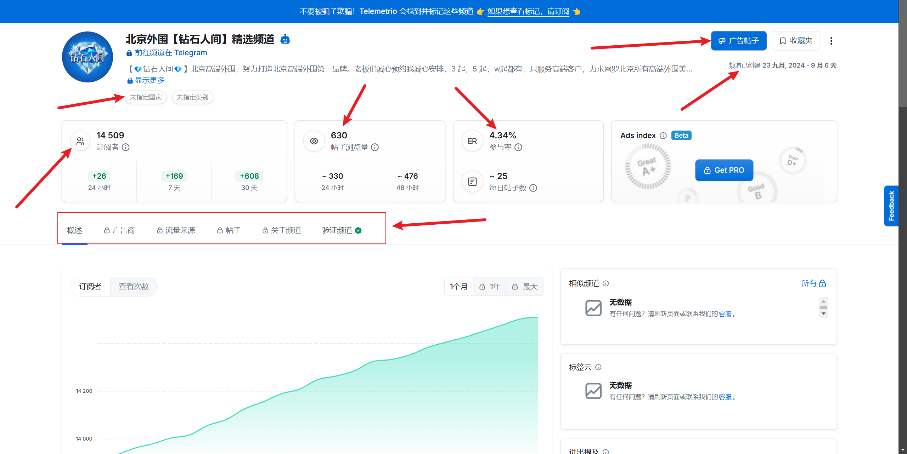Viewport: 907px width, 454px height.
Task: Click the ~ 476 48 小时 views value
Action: tap(408, 182)
